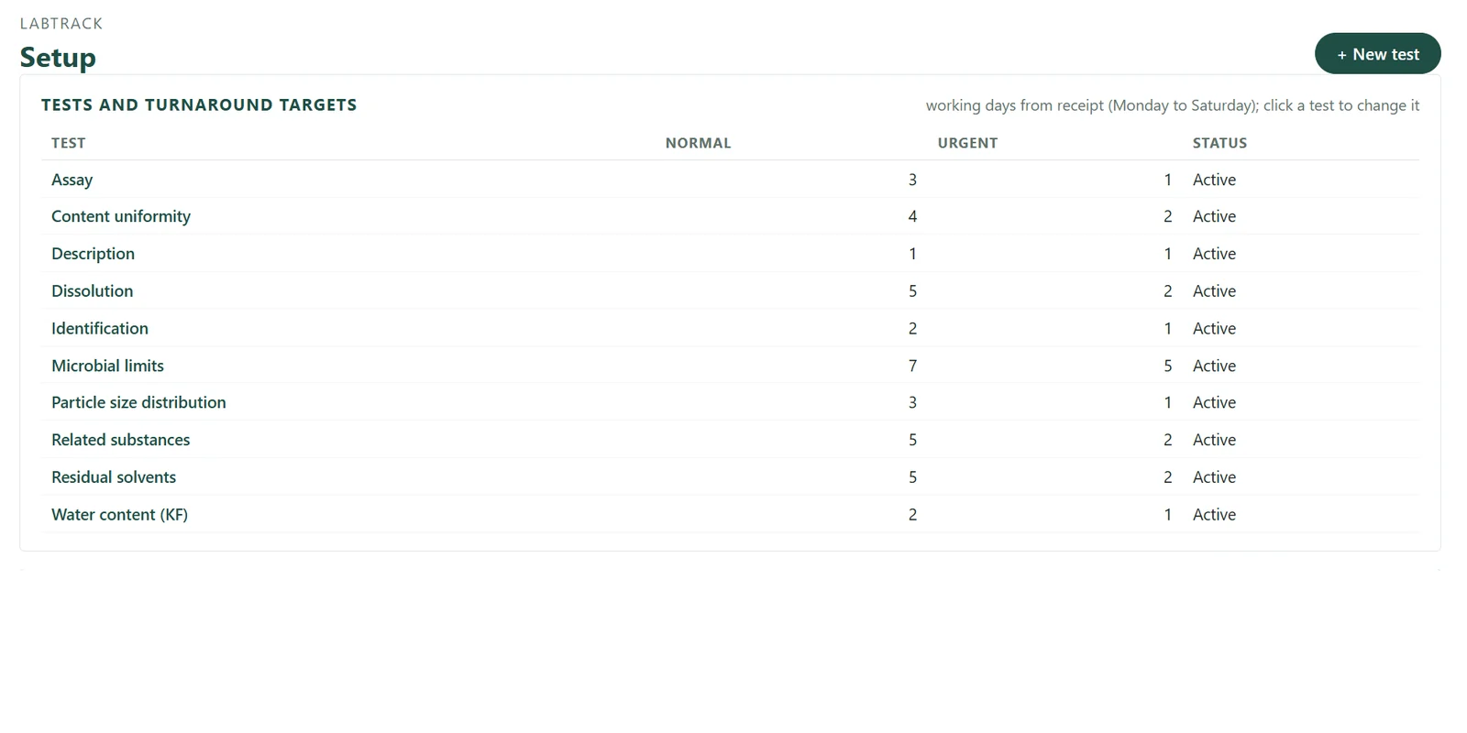Open the Description test name

[x=93, y=254]
